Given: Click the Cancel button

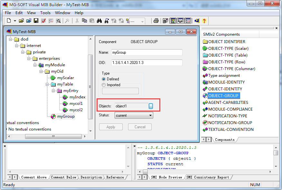Looking at the screenshot, I should click(x=140, y=127).
